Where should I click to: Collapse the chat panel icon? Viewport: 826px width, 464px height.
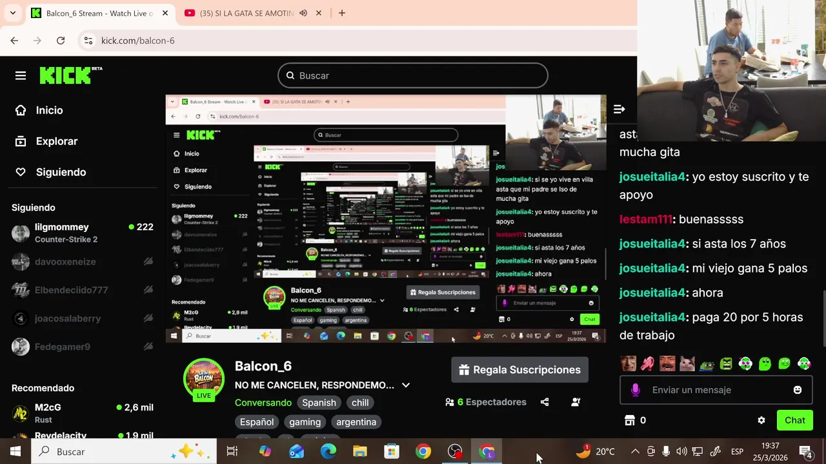coord(619,110)
